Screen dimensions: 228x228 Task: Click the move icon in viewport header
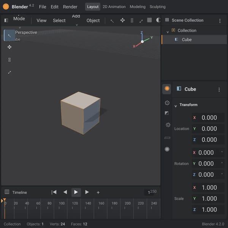click(122, 20)
